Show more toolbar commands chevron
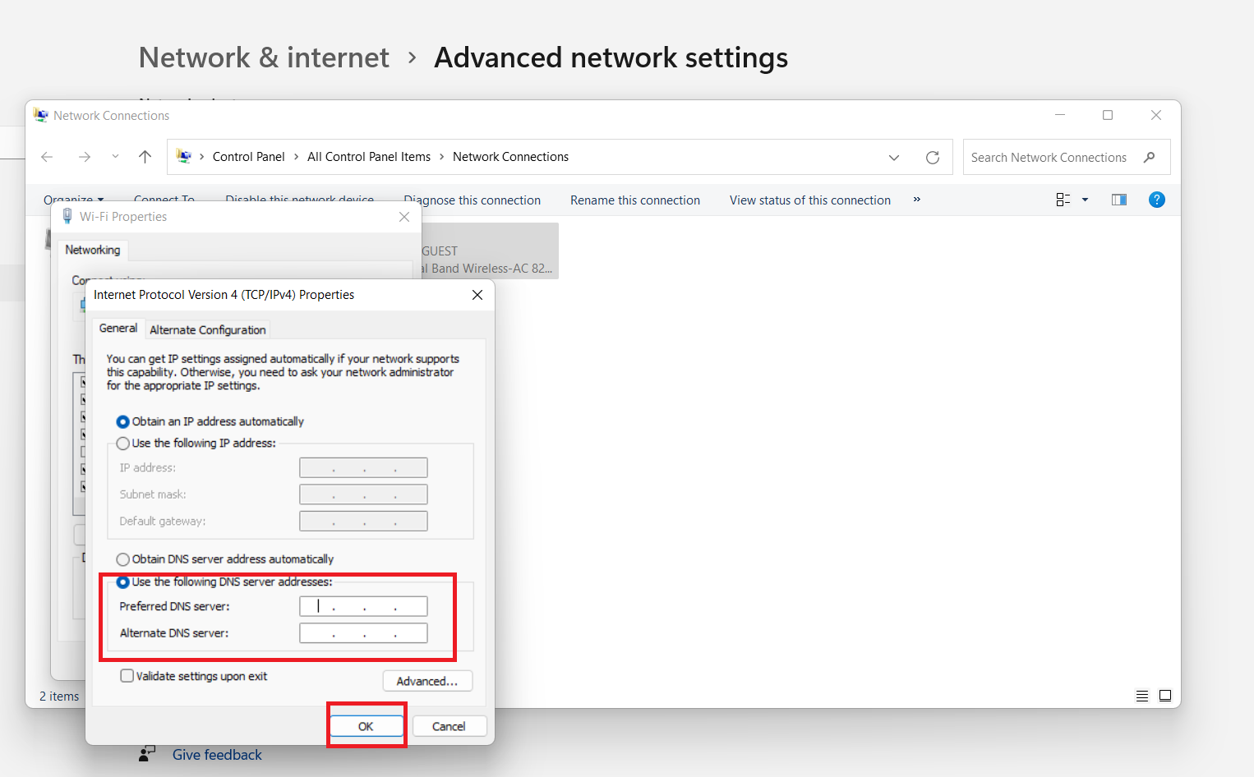 [917, 200]
